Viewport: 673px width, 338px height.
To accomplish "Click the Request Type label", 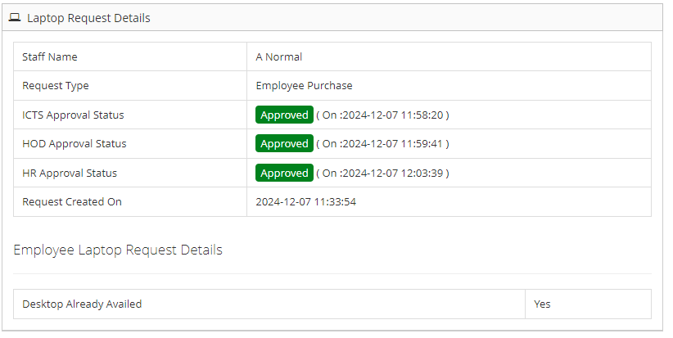I will 56,86.
